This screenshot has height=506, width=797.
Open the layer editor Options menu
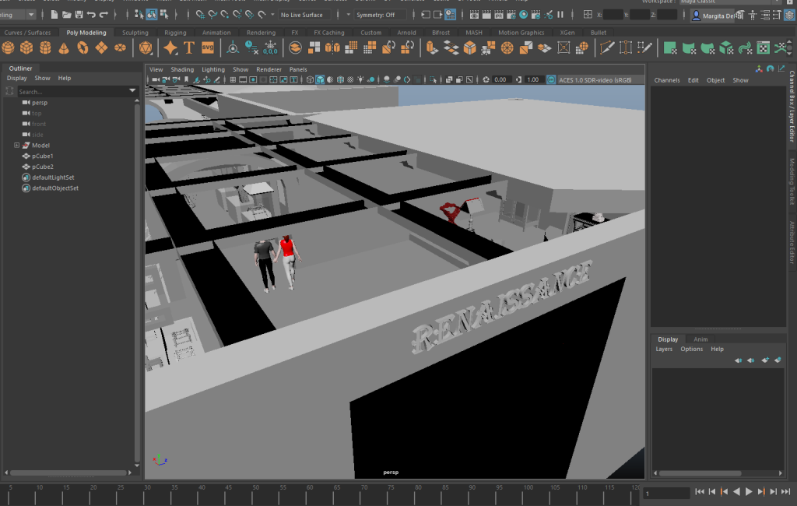(x=692, y=350)
